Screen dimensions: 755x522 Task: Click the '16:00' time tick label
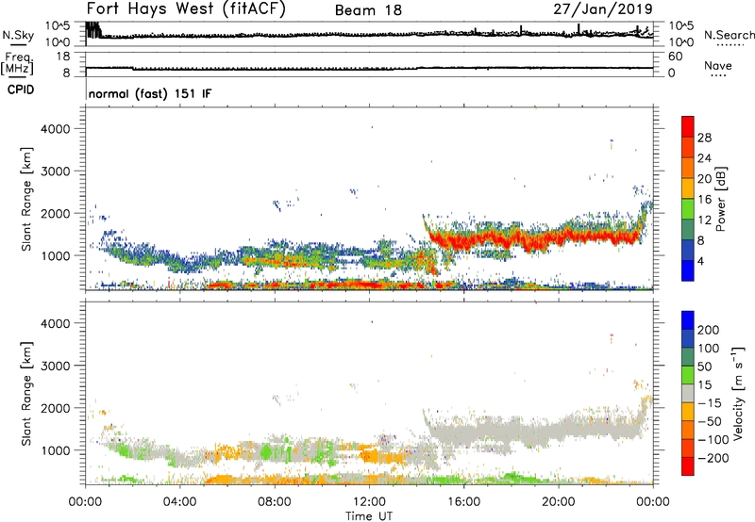[x=463, y=502]
